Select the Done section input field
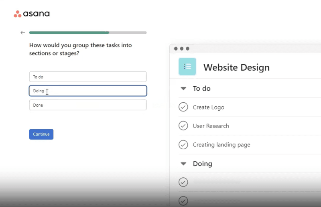The width and height of the screenshot is (321, 207). click(88, 105)
